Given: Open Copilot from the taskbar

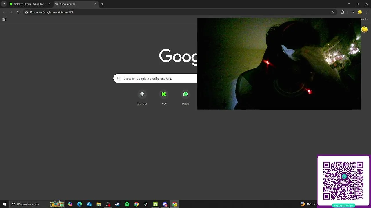Looking at the screenshot, I should point(70,204).
